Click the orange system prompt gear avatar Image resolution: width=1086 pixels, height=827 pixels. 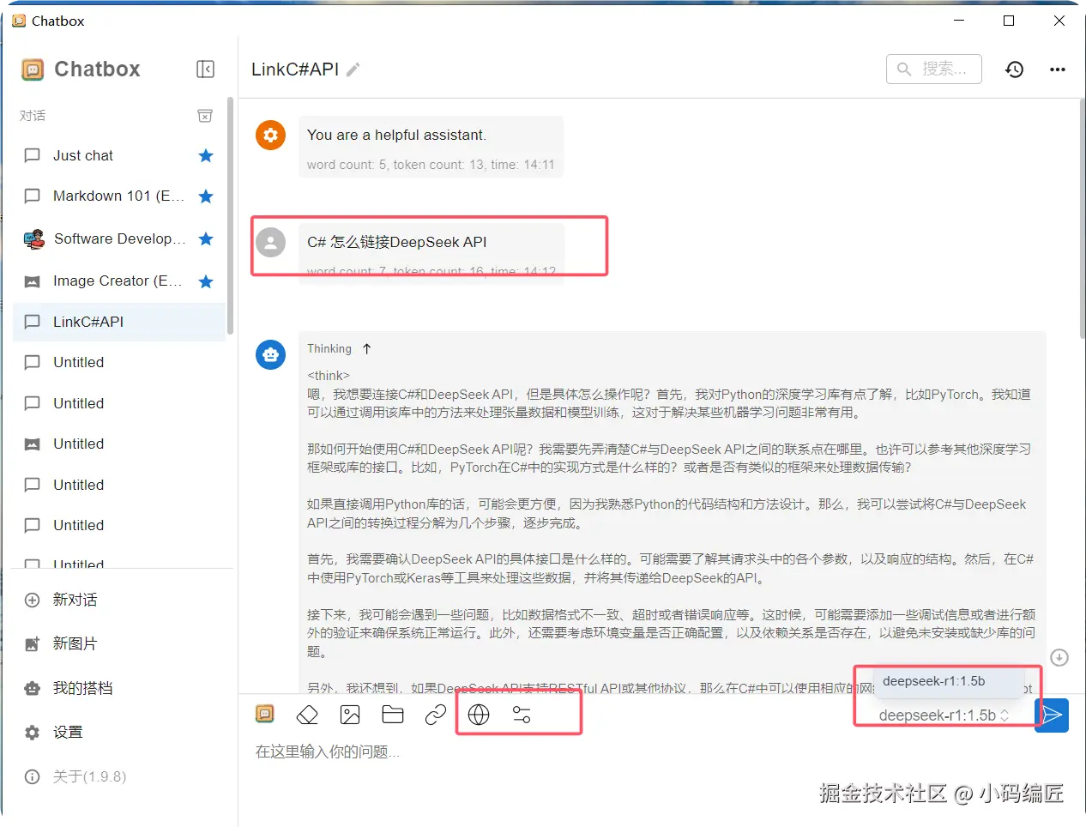click(270, 135)
